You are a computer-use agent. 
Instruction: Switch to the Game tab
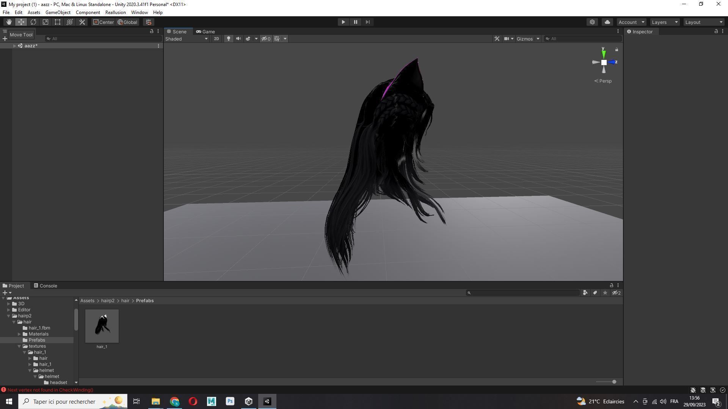pyautogui.click(x=206, y=32)
